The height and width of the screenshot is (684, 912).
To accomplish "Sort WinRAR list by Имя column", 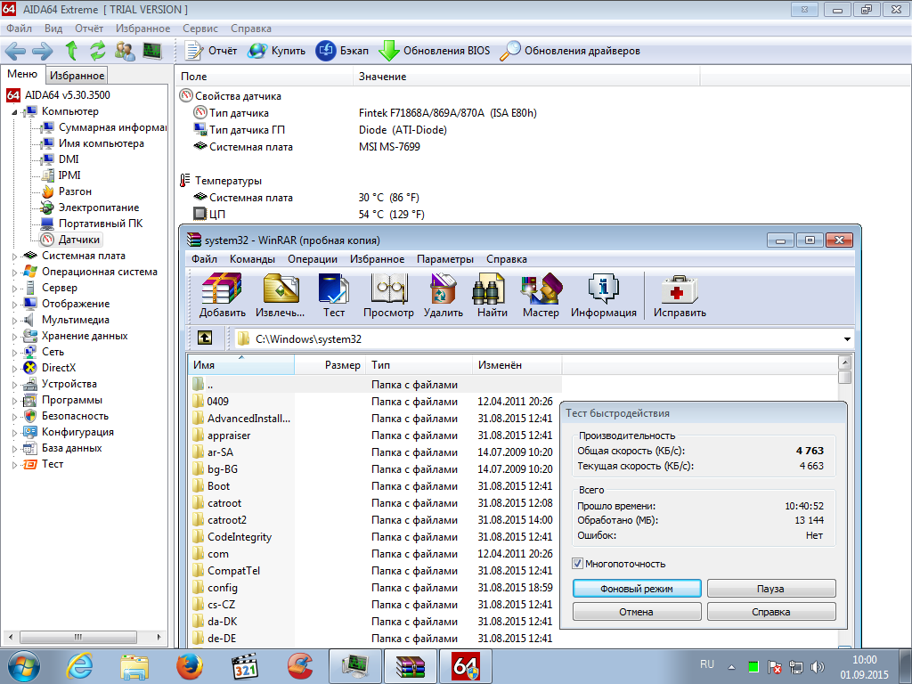I will (240, 364).
